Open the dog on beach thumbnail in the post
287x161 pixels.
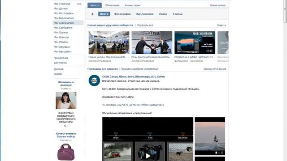coord(180,152)
